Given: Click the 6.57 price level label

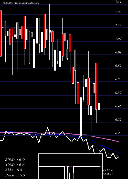Looking at the screenshot, I should pyautogui.click(x=118, y=93).
